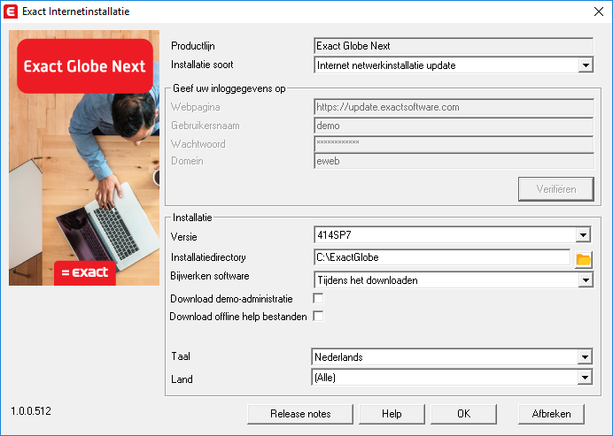Open Bijwerken software dropdown

coord(586,279)
